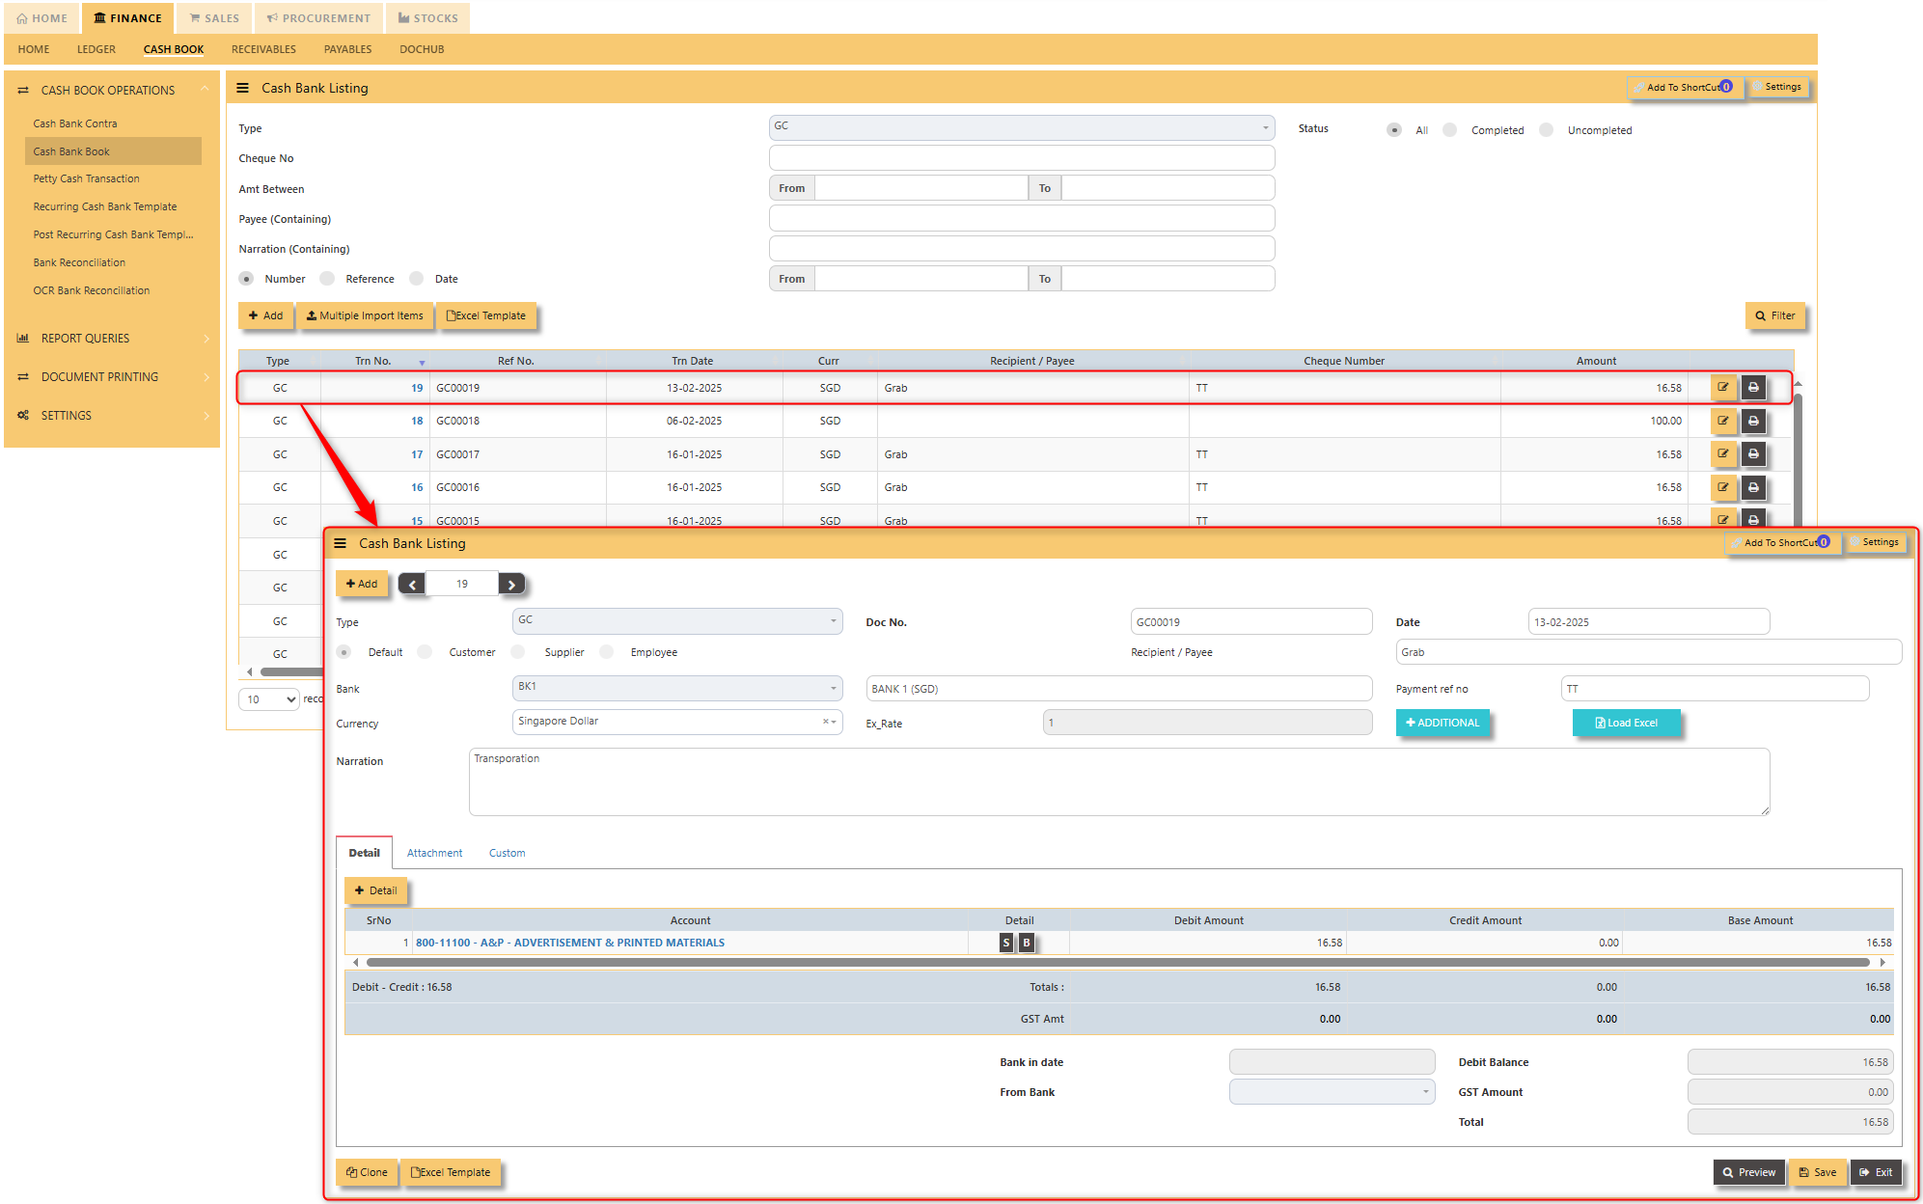Select Uncompleted status radio button
This screenshot has width=1923, height=1204.
pos(1546,129)
